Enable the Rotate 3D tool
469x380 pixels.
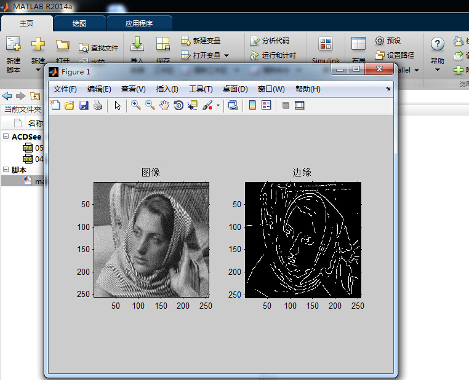[x=178, y=106]
